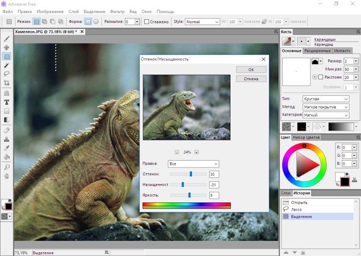The width and height of the screenshot is (361, 256).
Task: Open the Размер size dropdown arrow
Action: 356,61
